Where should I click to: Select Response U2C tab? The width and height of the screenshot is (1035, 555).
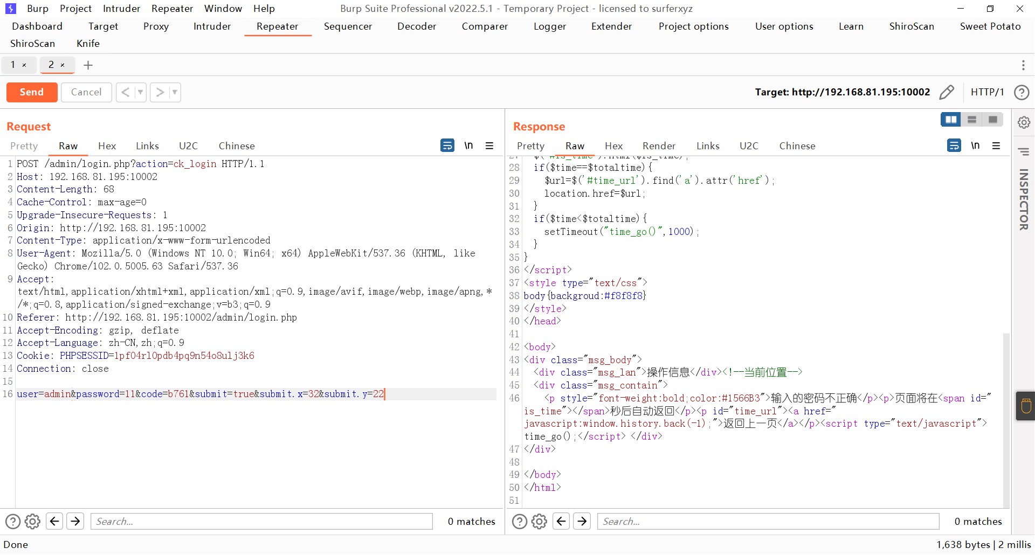(749, 146)
